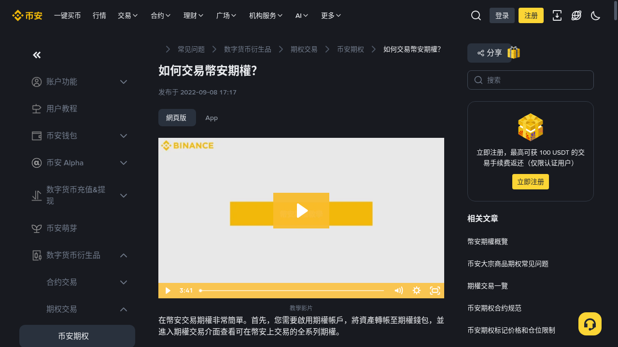Open customer support headset chat button
The height and width of the screenshot is (347, 618).
coord(590,324)
